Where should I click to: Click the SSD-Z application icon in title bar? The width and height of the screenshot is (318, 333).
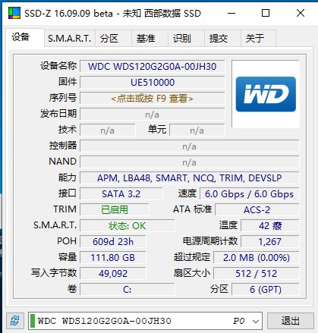click(x=14, y=13)
